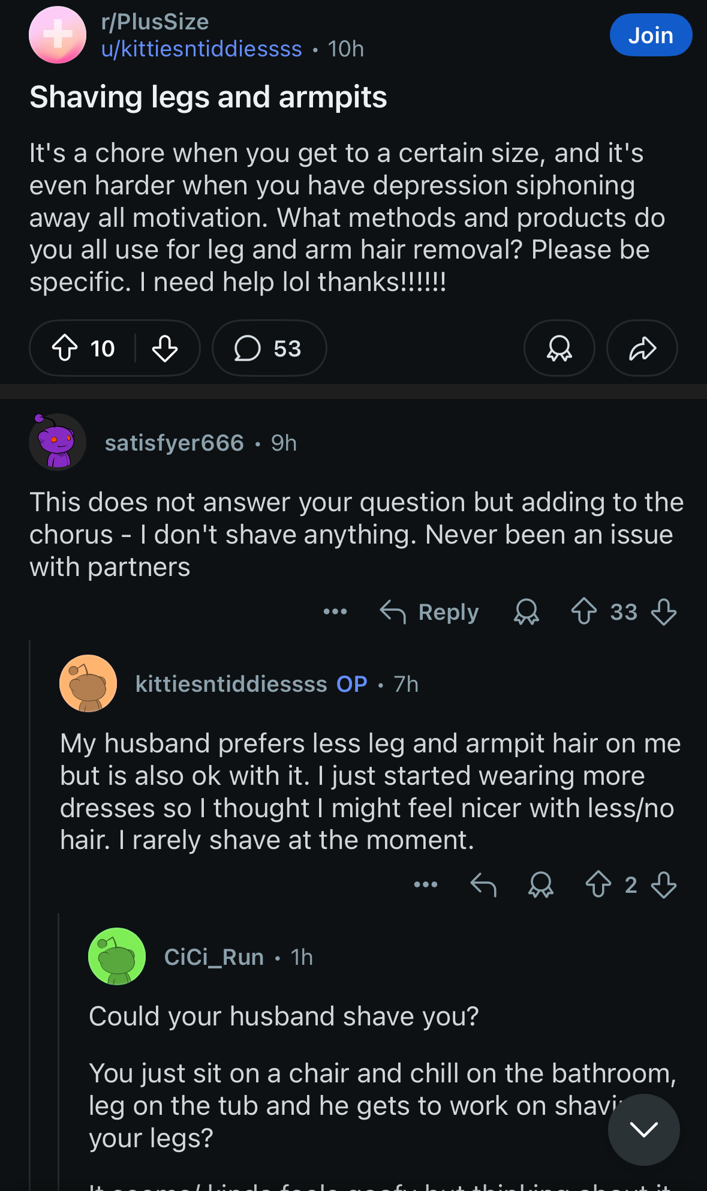
Task: Downvote satisfyer666's comment
Action: (x=663, y=612)
